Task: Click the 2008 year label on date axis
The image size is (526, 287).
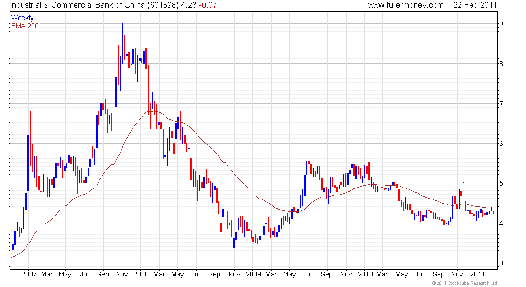Action: coord(141,274)
